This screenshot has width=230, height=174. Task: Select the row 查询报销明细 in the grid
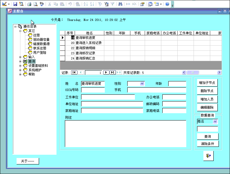141,48
